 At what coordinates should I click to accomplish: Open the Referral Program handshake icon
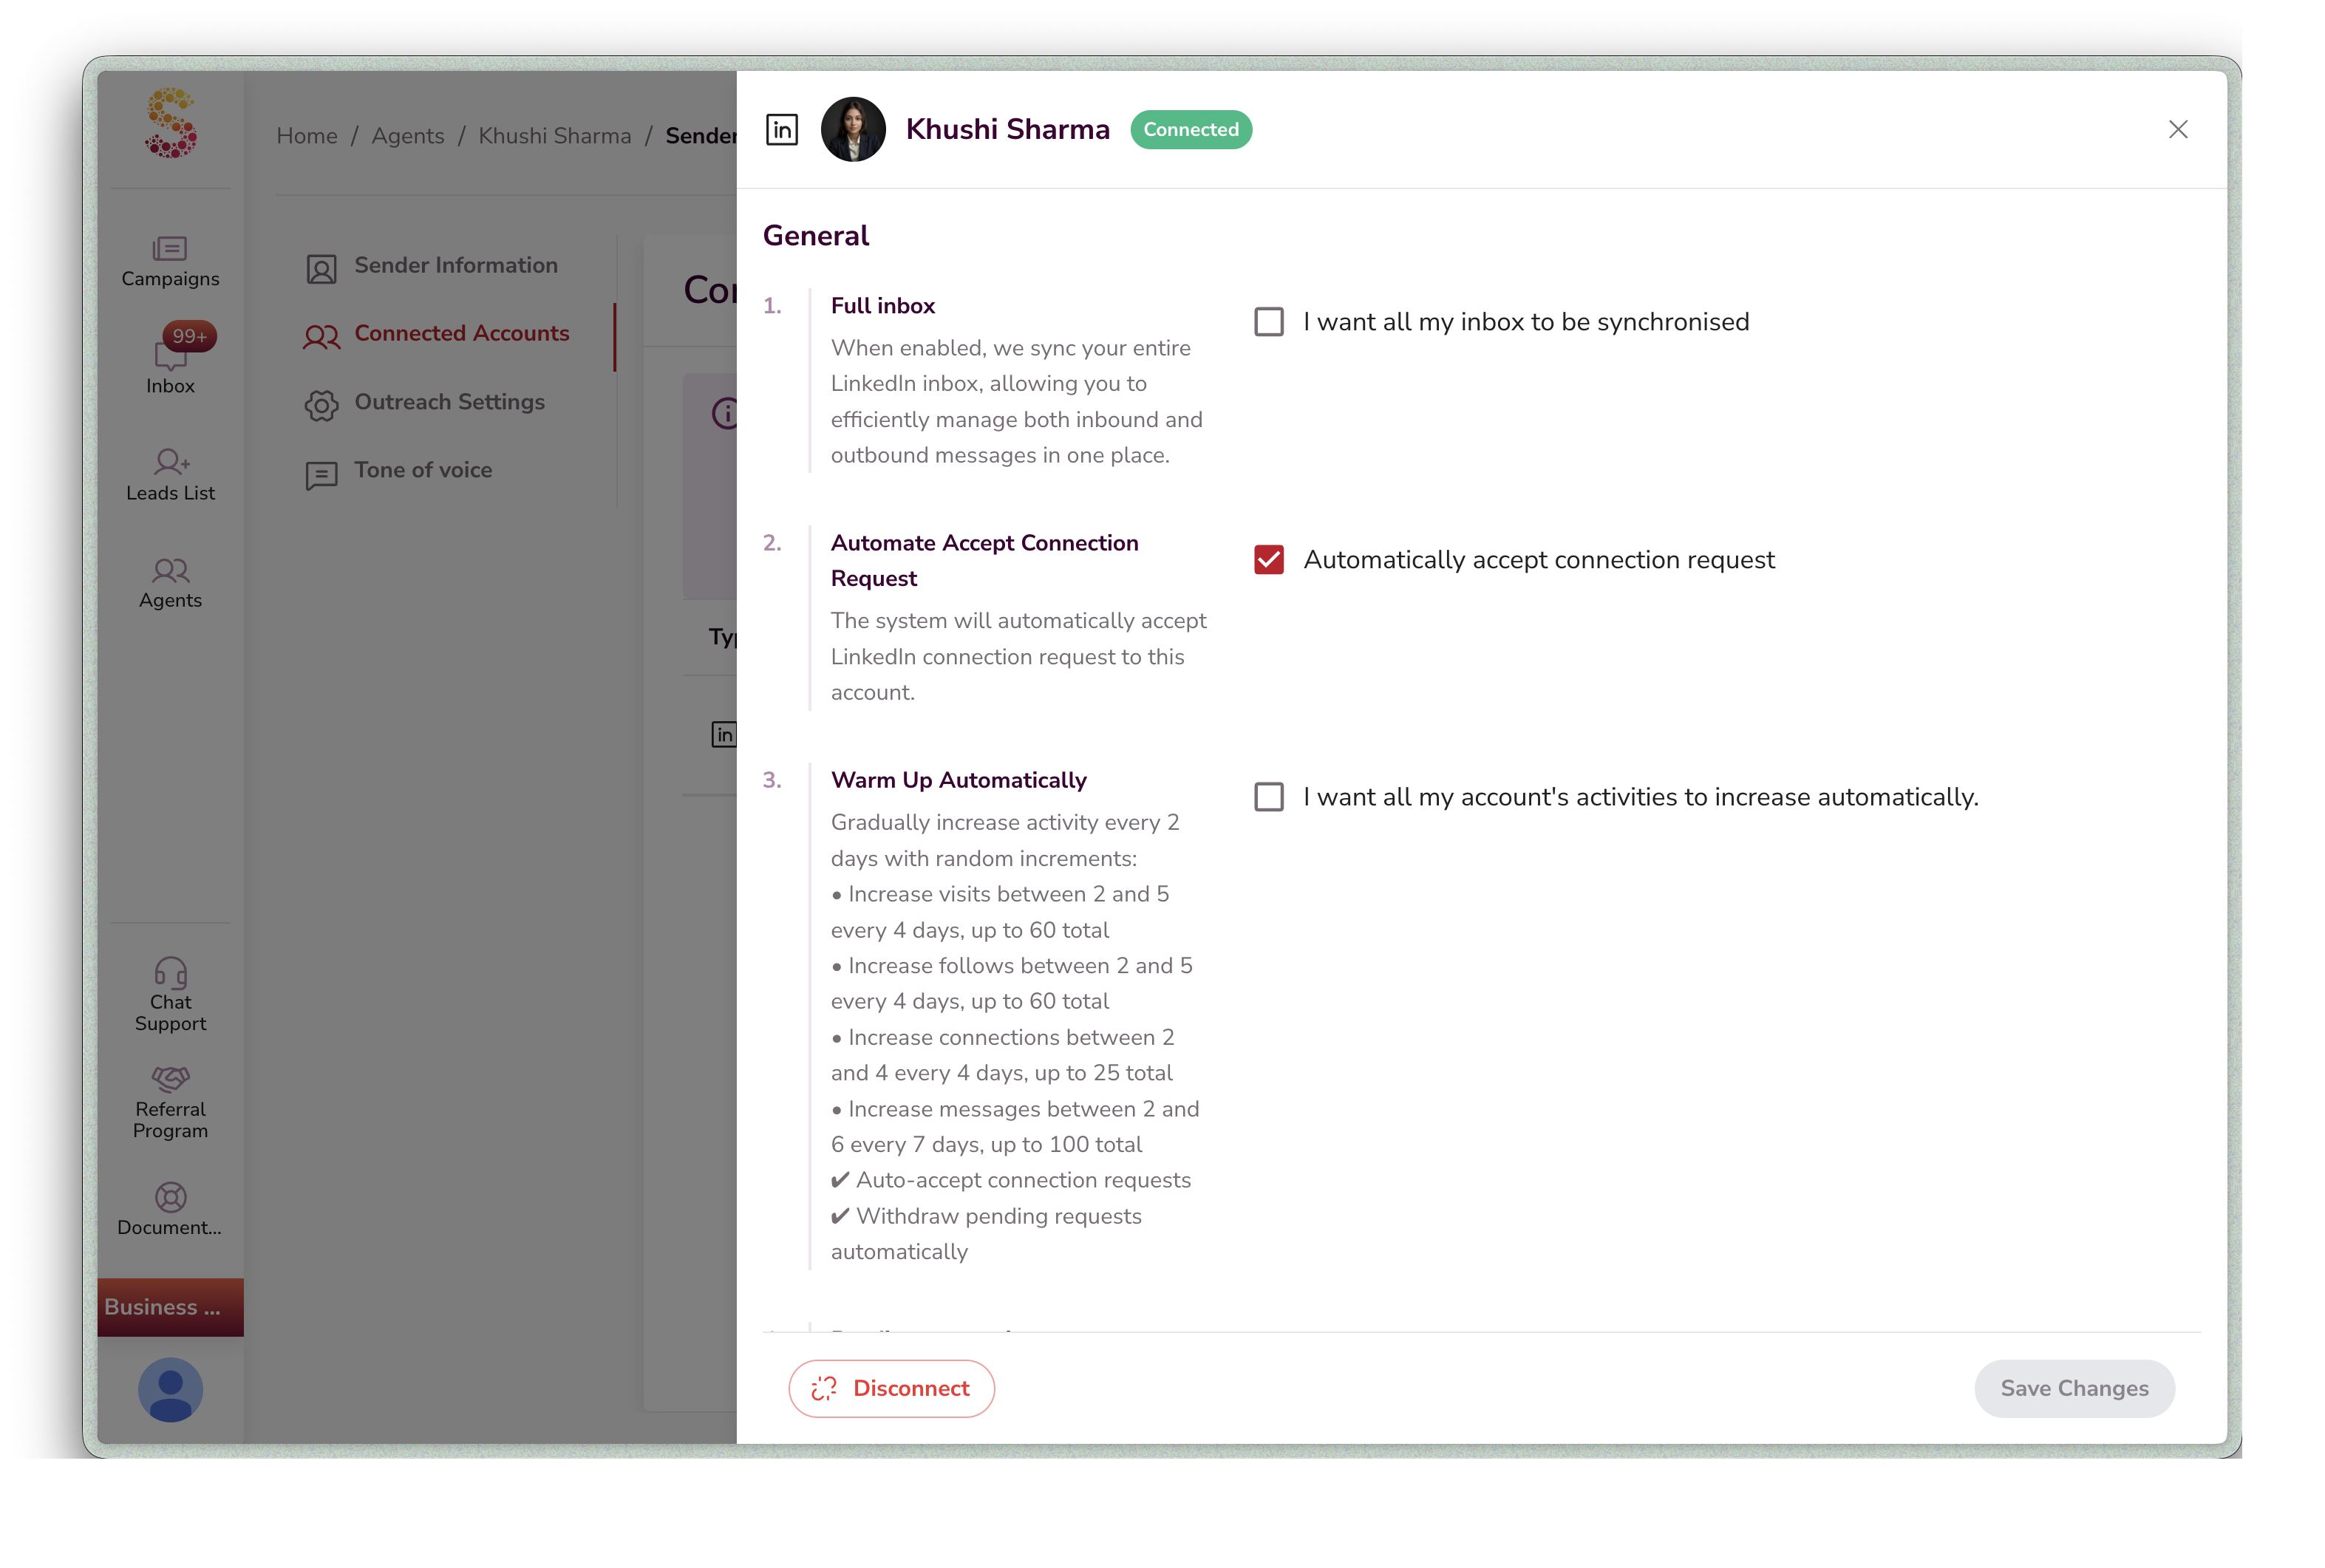[170, 1078]
